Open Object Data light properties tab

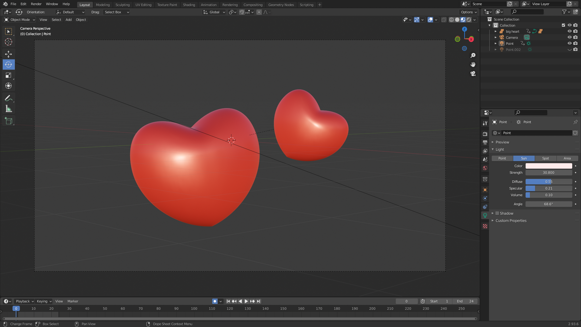click(485, 215)
